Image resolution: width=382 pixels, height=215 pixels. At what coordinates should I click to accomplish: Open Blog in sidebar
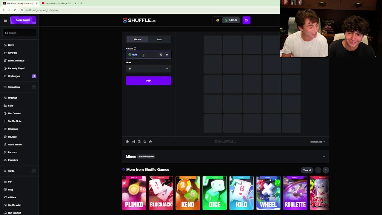(x=10, y=190)
